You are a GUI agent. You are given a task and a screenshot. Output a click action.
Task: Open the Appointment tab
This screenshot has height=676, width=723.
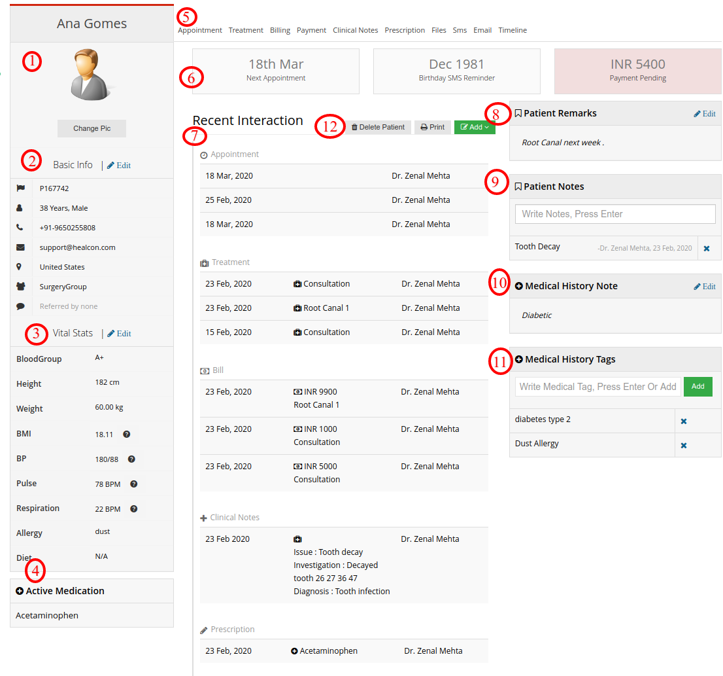199,30
